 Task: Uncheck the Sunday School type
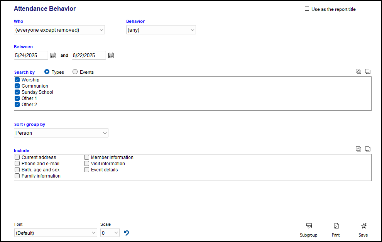(17, 92)
